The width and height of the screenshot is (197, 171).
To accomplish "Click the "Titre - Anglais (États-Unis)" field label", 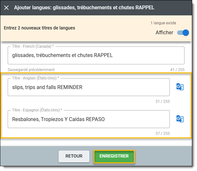I will pyautogui.click(x=36, y=78).
